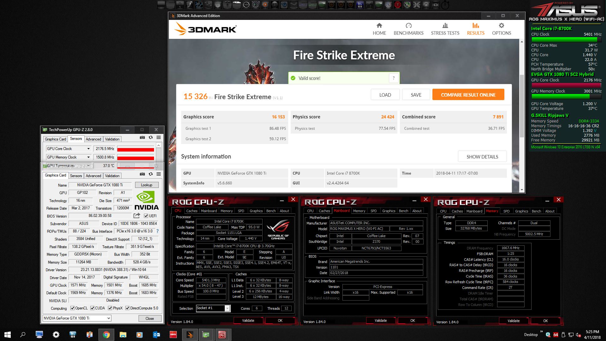Click Close button in GPU-Z
This screenshot has height=341, width=606.
coord(150,318)
